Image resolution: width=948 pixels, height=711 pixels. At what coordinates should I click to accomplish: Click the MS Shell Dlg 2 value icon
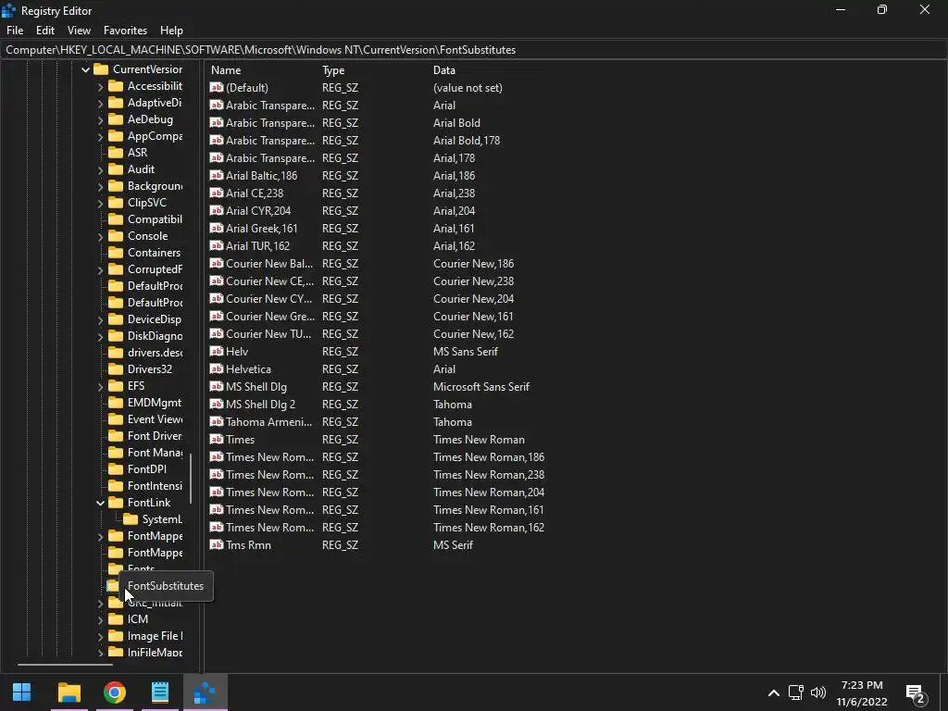click(x=217, y=404)
